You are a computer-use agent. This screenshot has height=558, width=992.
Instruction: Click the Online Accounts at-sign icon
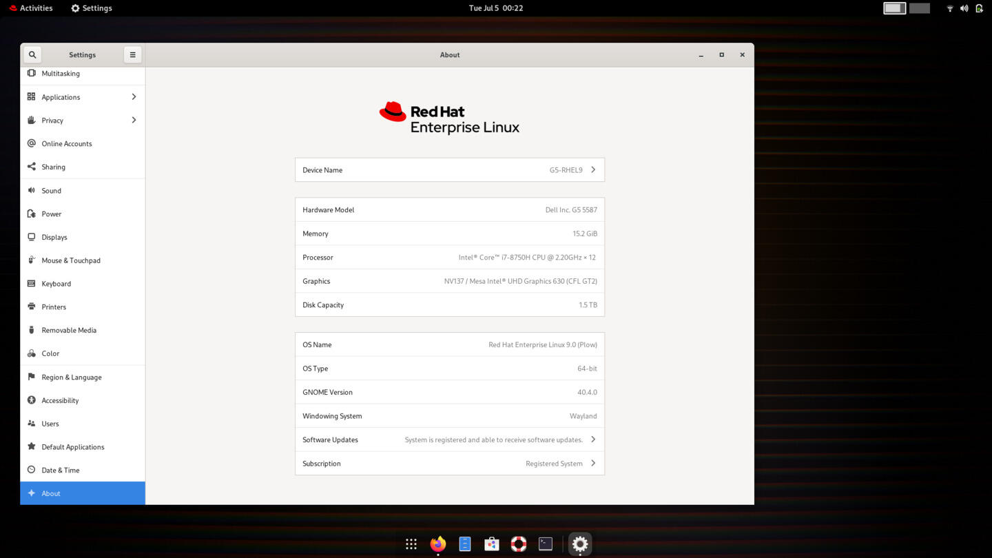point(31,143)
